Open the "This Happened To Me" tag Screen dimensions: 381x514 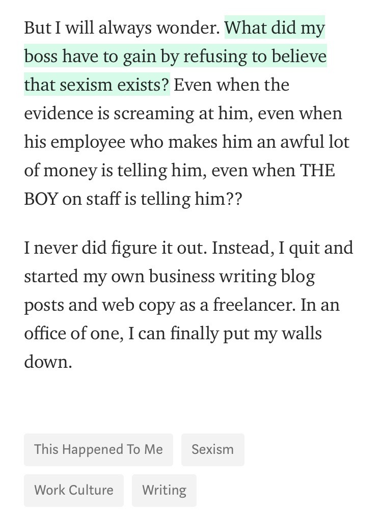tap(98, 449)
